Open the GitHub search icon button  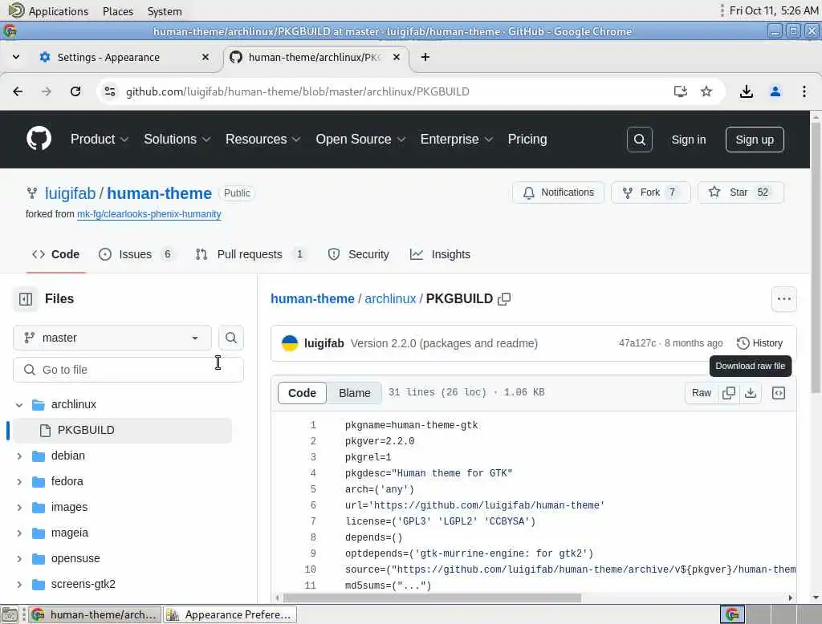[x=639, y=140]
